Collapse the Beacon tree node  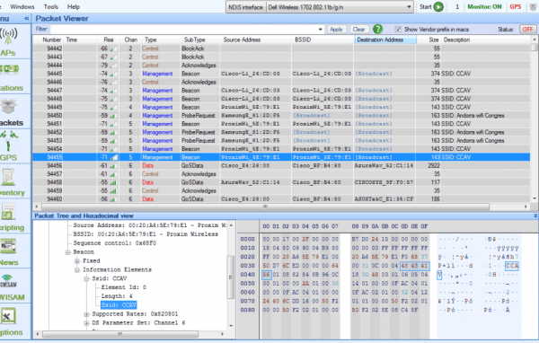tap(67, 252)
